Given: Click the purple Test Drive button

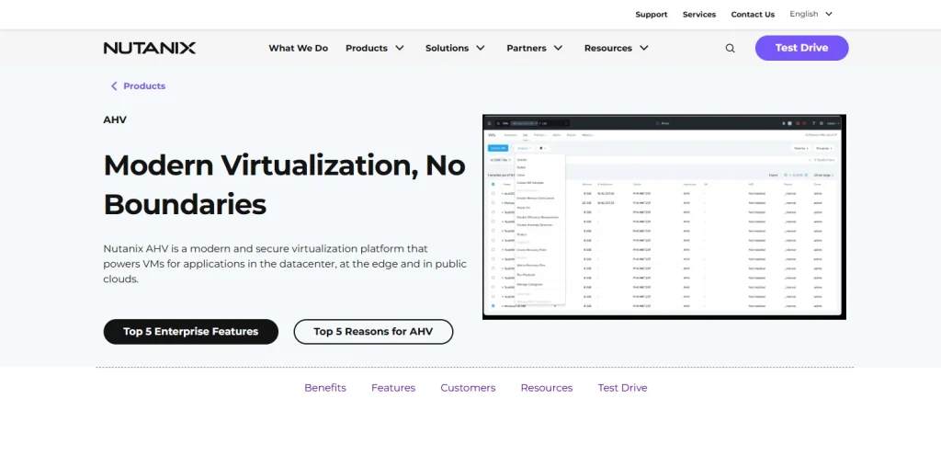Looking at the screenshot, I should click(x=801, y=48).
